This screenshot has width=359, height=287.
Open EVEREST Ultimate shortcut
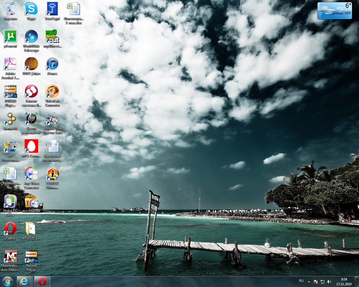click(x=52, y=178)
